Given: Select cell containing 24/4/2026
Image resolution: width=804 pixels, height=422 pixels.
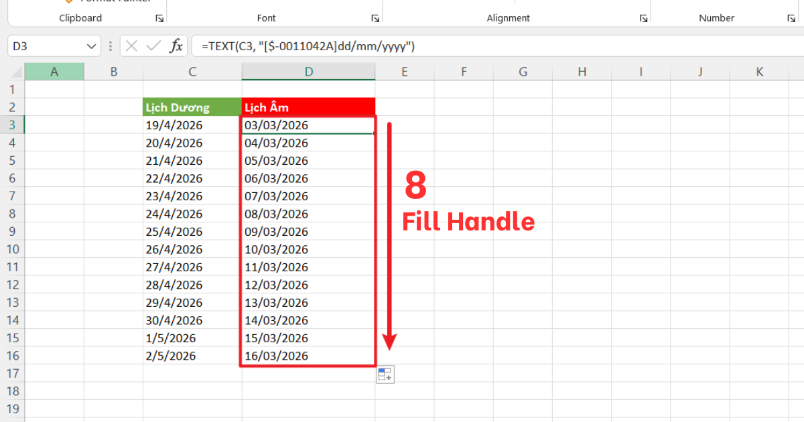Looking at the screenshot, I should 192,214.
